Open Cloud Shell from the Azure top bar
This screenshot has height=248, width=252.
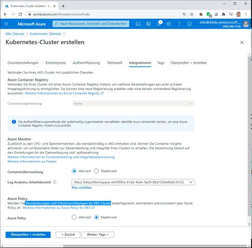138,24
